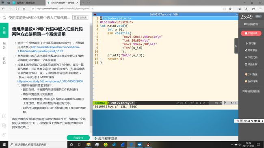Open browser more options ellipsis
The height and width of the screenshot is (148, 264).
point(260,9)
